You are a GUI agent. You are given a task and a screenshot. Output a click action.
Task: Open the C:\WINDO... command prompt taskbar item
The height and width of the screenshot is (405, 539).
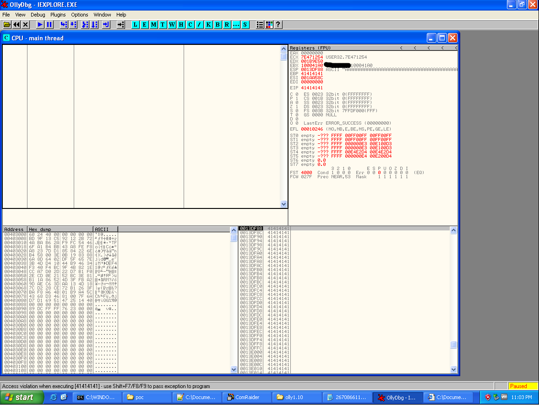pyautogui.click(x=97, y=397)
